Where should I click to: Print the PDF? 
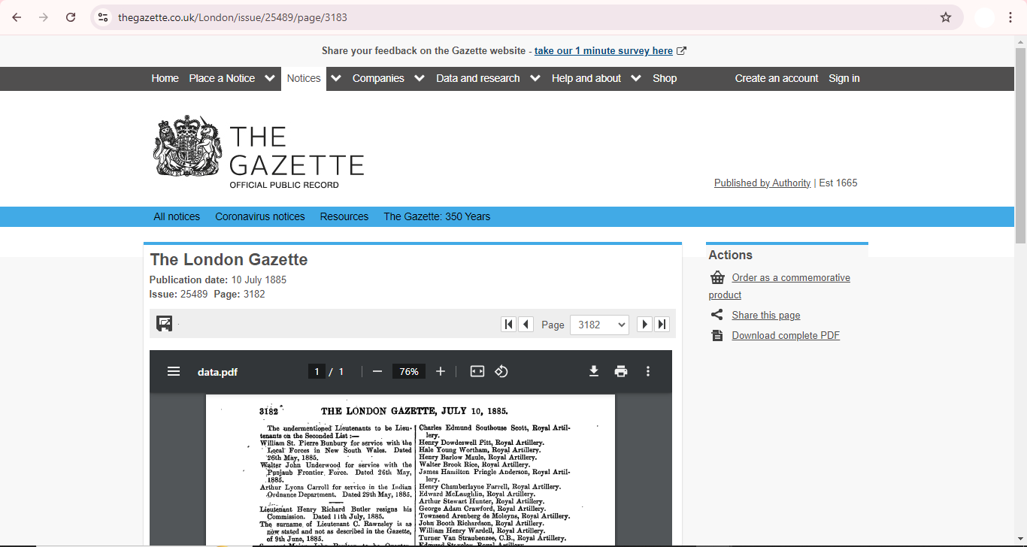click(621, 371)
